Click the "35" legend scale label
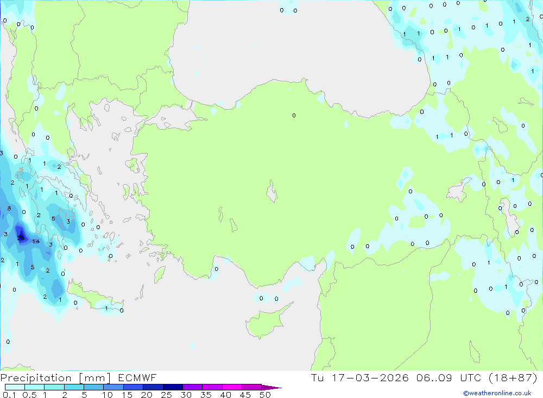Image resolution: width=543 pixels, height=398 pixels. [x=206, y=395]
